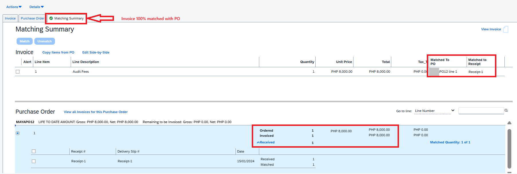Click the Delivery Slip # column header
517x174 pixels.
(x=128, y=151)
